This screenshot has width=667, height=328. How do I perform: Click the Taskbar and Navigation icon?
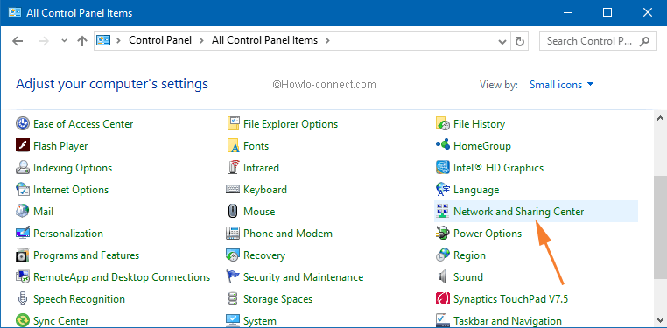click(443, 320)
